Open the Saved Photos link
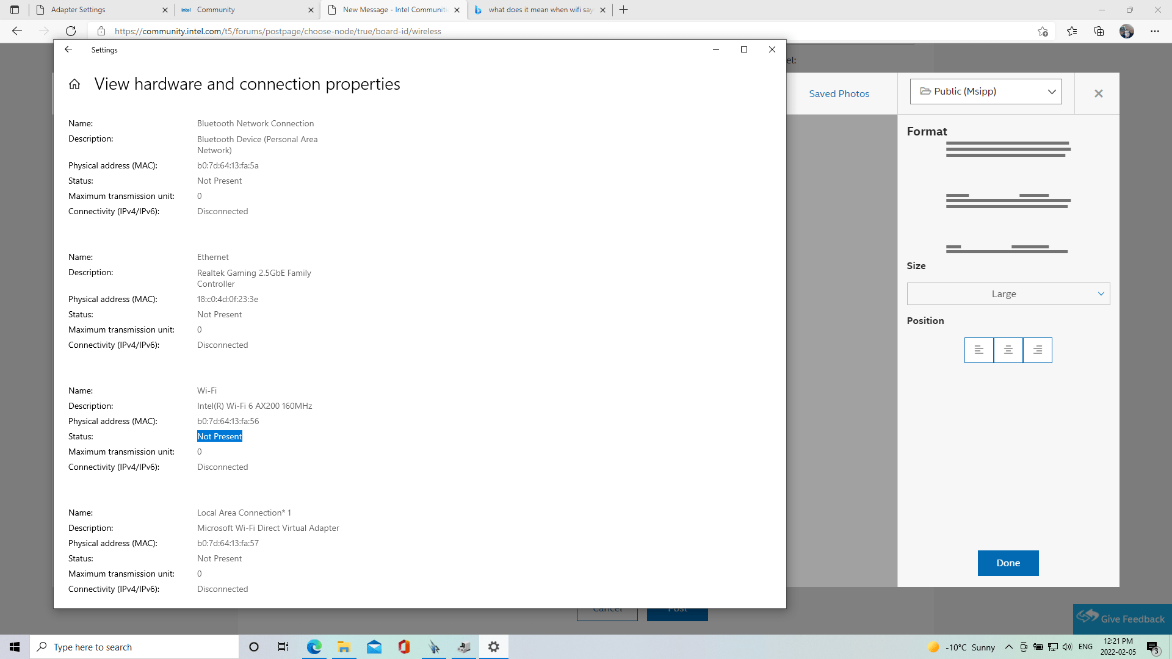 coord(839,94)
